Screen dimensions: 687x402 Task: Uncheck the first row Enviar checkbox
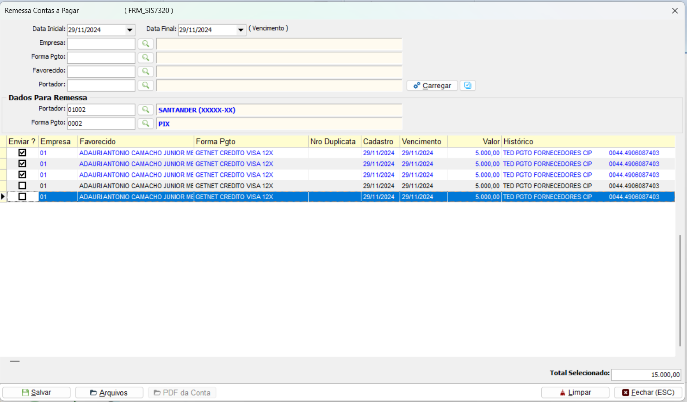(22, 152)
